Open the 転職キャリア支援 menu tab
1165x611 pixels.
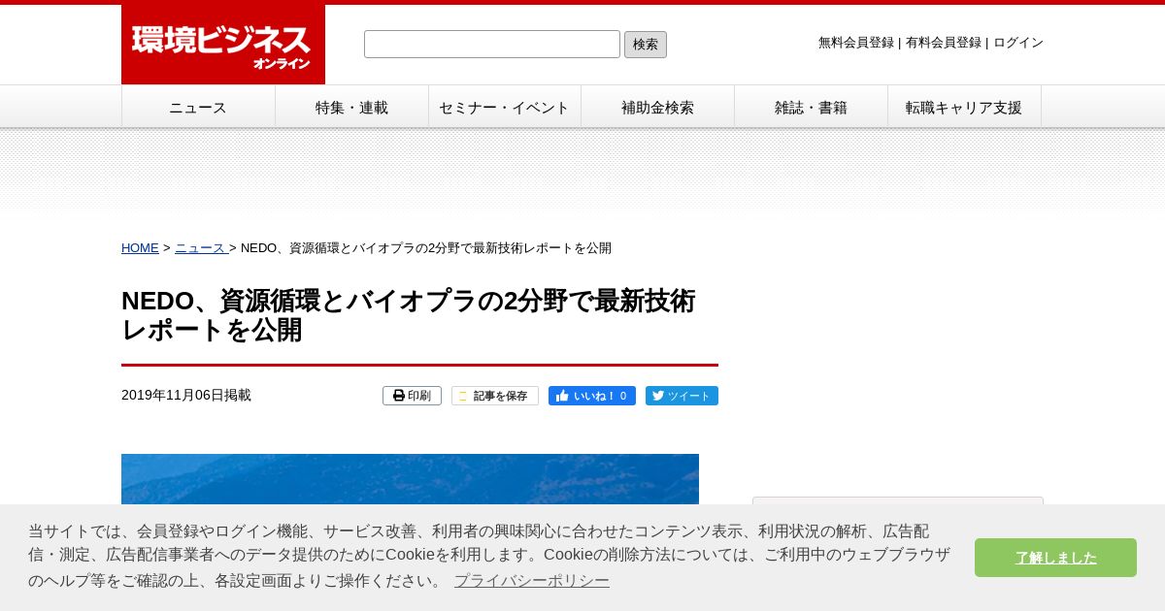click(x=964, y=107)
